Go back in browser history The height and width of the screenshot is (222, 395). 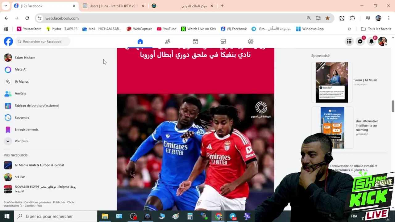coord(6,18)
